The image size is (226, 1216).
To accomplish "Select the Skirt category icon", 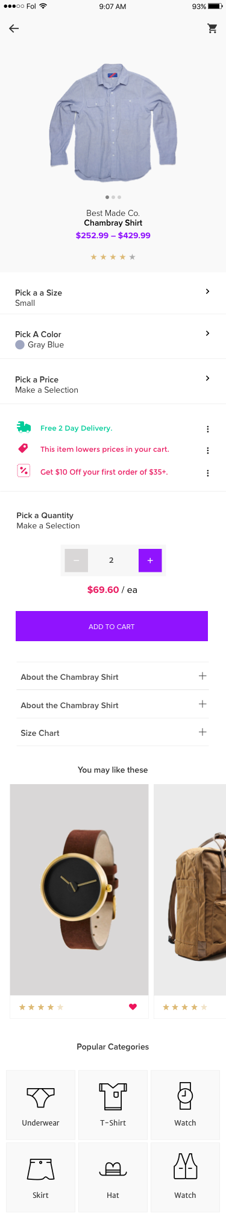I will point(41,1169).
